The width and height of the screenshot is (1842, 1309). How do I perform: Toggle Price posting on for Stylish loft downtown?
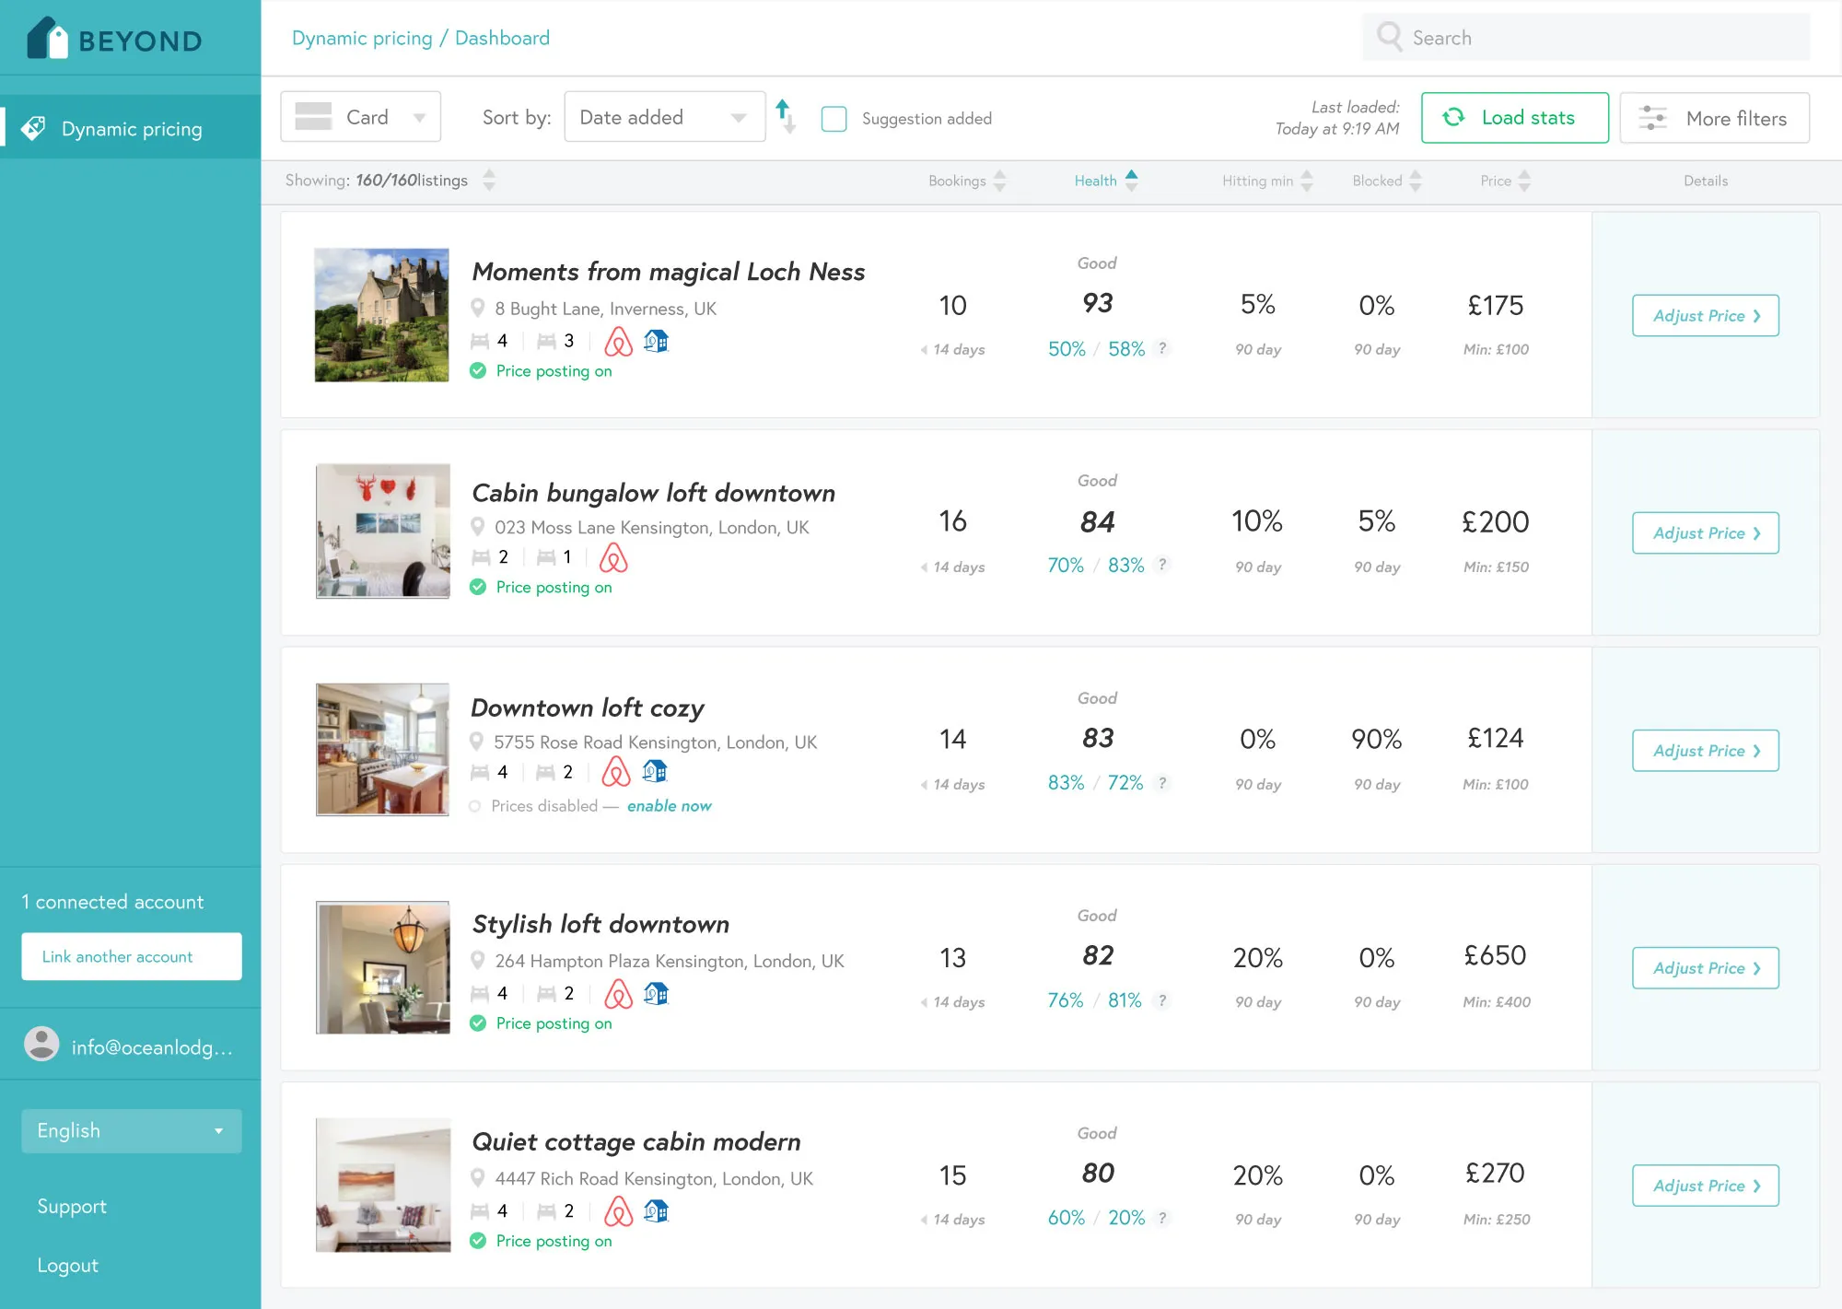coord(478,1023)
